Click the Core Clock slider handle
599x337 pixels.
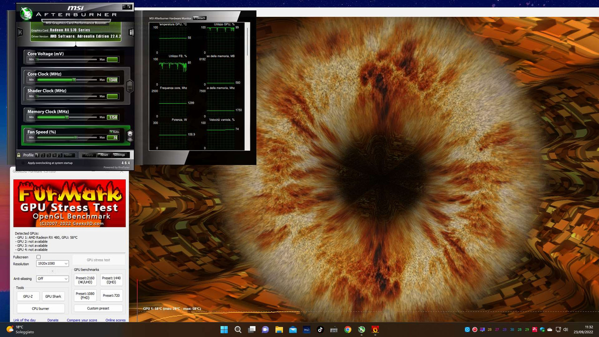click(74, 80)
